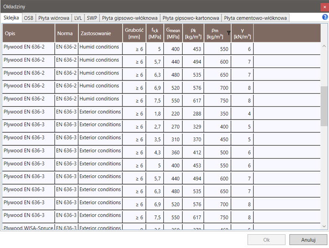Select the LVL tab
Viewport: 329px width, 248px height.
[78, 18]
